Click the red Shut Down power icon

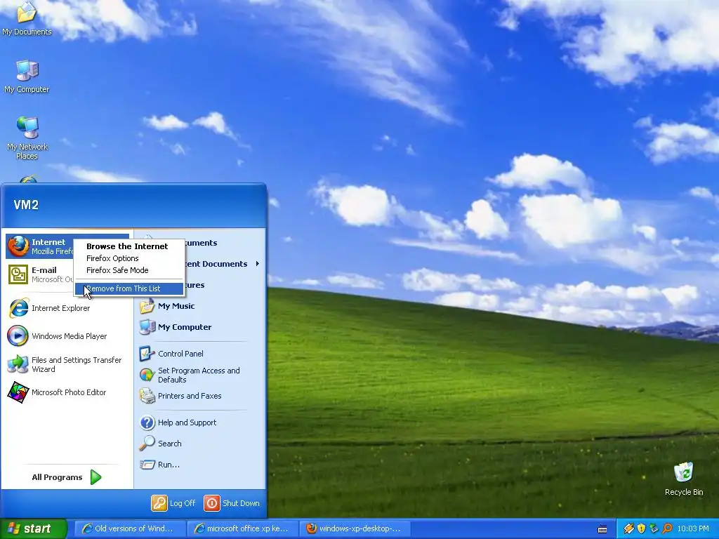pos(212,503)
